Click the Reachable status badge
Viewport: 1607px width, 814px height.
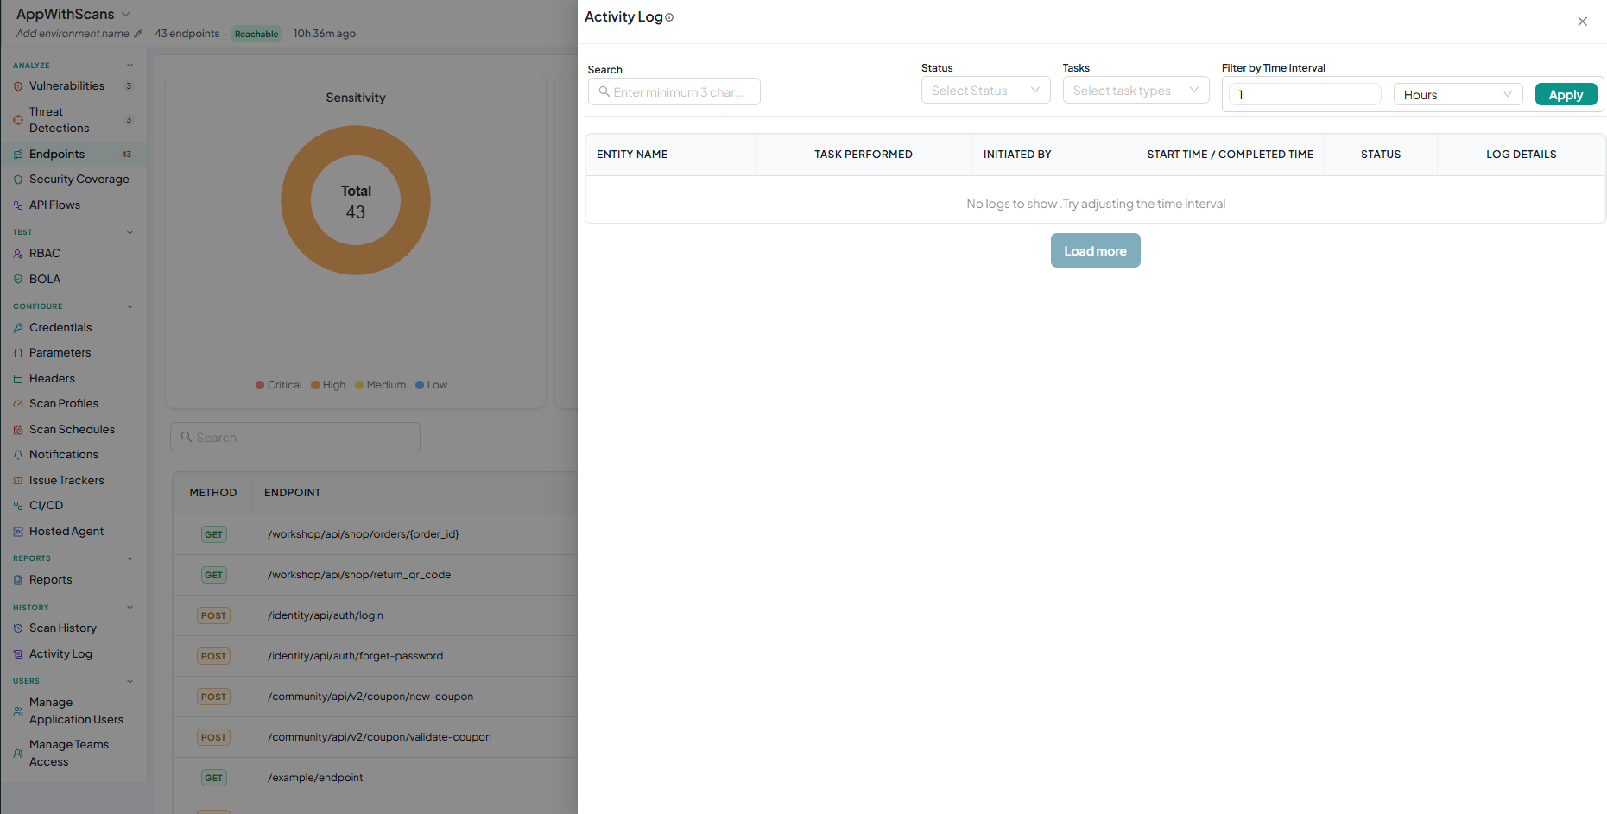(256, 34)
